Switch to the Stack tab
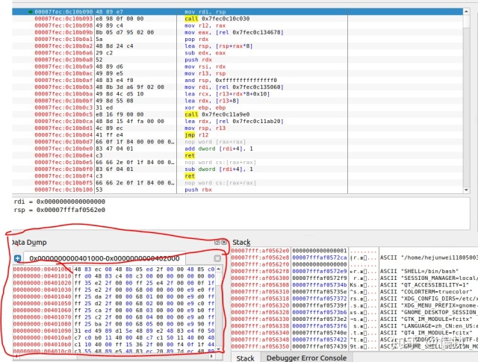 click(x=245, y=358)
